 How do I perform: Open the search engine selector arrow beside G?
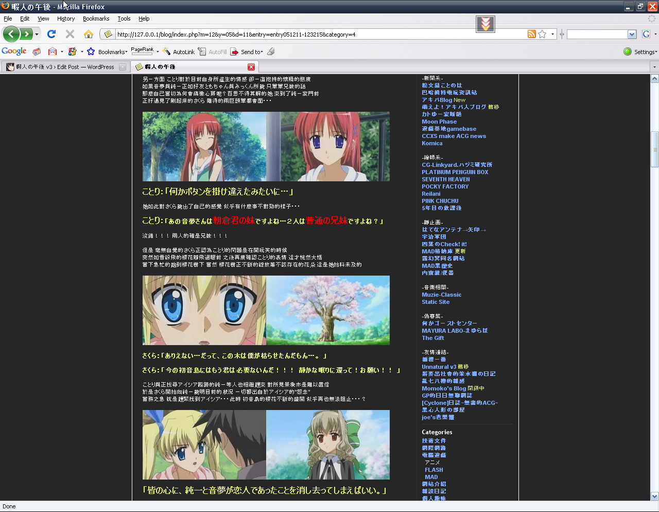[655, 35]
